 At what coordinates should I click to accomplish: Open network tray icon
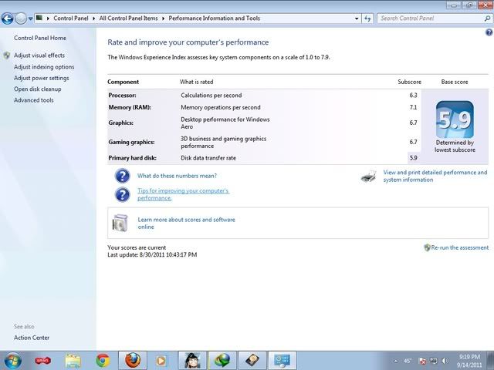click(x=434, y=361)
